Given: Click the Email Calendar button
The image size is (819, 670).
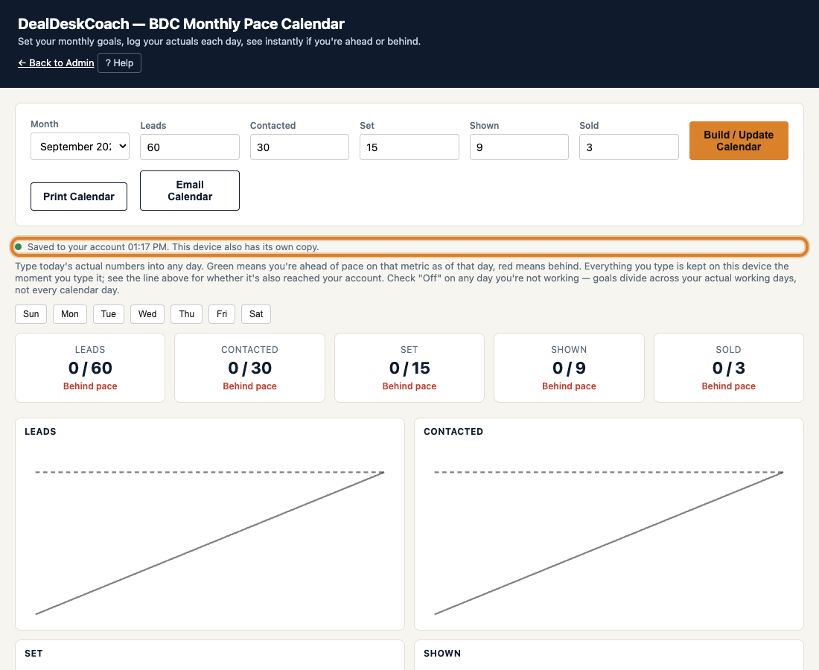Looking at the screenshot, I should (190, 191).
